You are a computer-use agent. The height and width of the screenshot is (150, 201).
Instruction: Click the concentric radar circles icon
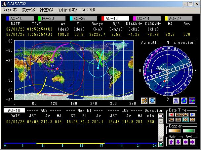[x=176, y=101]
